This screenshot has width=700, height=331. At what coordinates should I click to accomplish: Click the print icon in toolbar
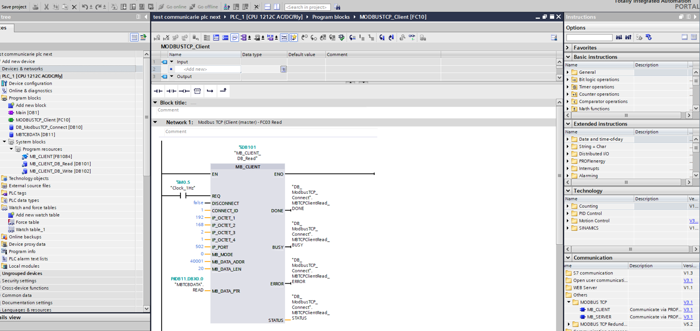point(35,7)
